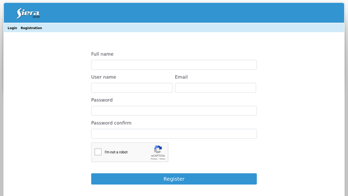Image resolution: width=348 pixels, height=196 pixels.
Task: Click the Email label text
Action: (181, 77)
